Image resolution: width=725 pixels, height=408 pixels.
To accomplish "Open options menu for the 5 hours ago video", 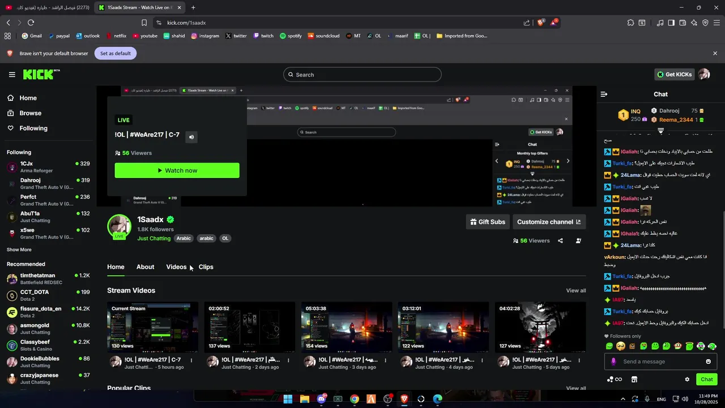I will click(191, 360).
